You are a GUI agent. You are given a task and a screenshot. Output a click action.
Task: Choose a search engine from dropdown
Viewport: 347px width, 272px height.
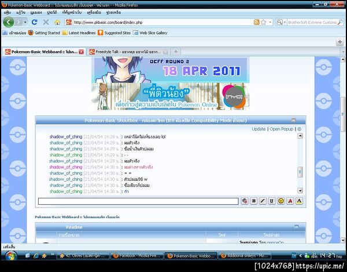coord(281,22)
